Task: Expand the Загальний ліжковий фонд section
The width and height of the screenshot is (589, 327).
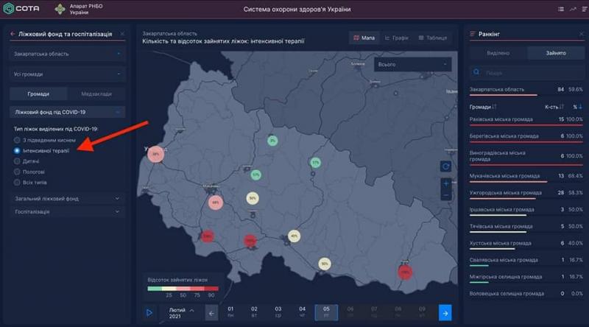Action: (68, 199)
